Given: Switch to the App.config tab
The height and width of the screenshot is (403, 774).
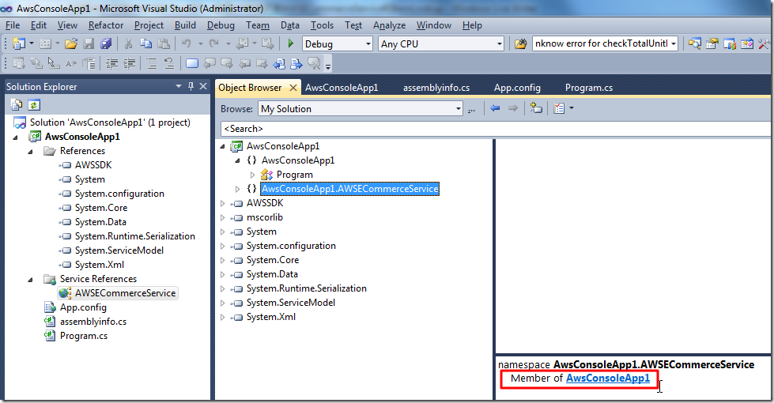Looking at the screenshot, I should (517, 88).
